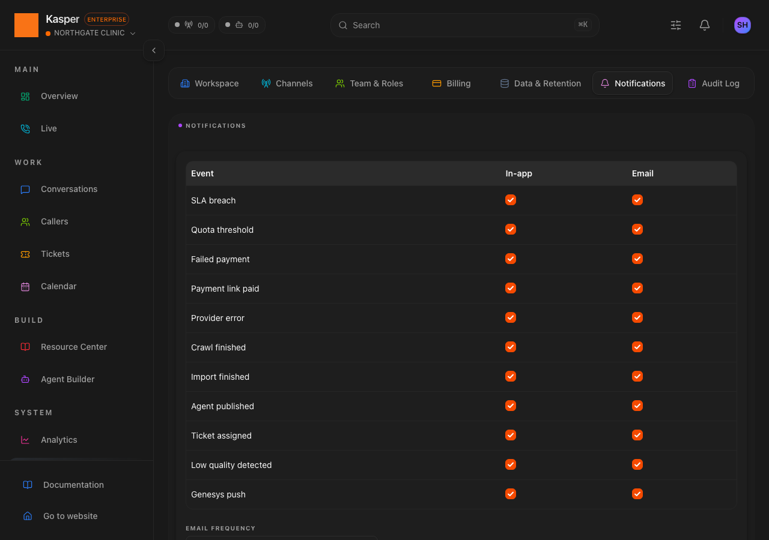
Task: Open the SH user avatar
Action: (x=743, y=25)
